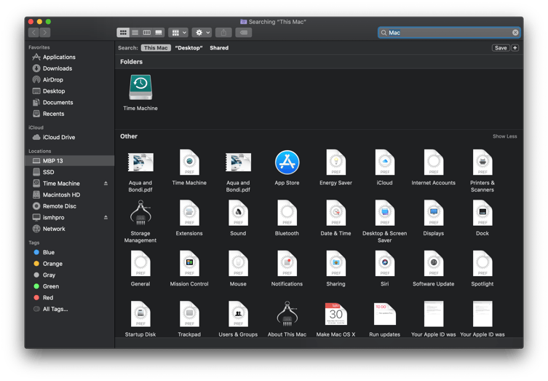
Task: Select Printers & Scanners preference icon
Action: click(483, 162)
